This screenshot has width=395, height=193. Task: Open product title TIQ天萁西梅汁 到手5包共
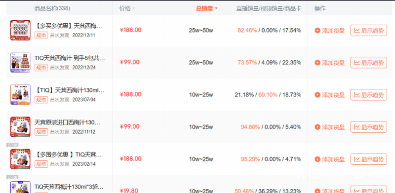pos(70,58)
